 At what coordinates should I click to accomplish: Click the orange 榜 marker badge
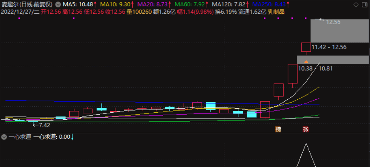point(278,129)
